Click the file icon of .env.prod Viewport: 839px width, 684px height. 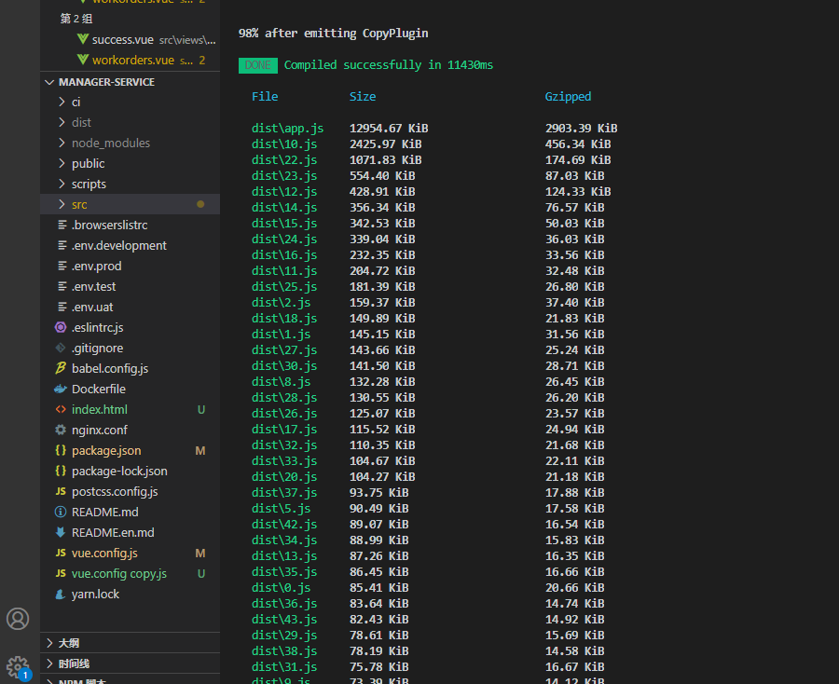(x=62, y=266)
